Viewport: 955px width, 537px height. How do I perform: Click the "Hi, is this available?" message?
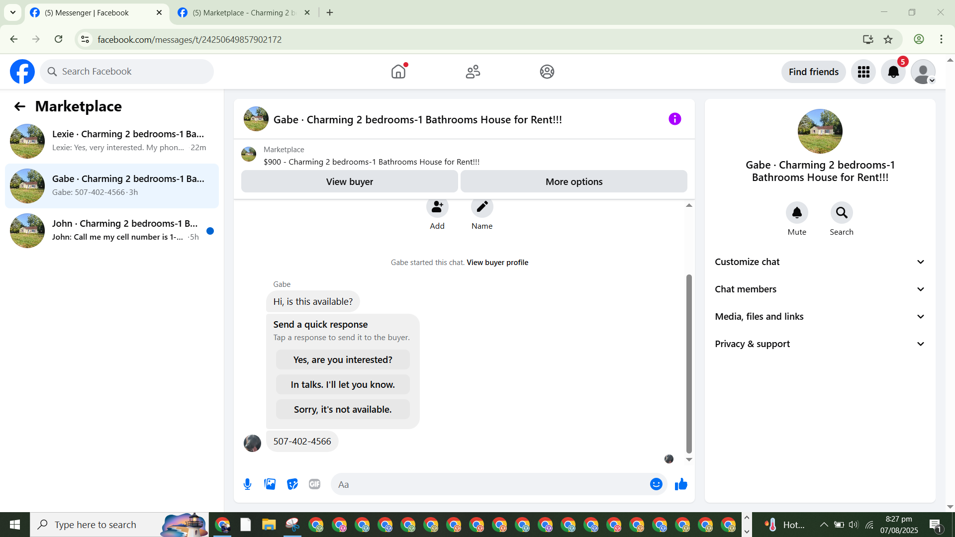(313, 302)
